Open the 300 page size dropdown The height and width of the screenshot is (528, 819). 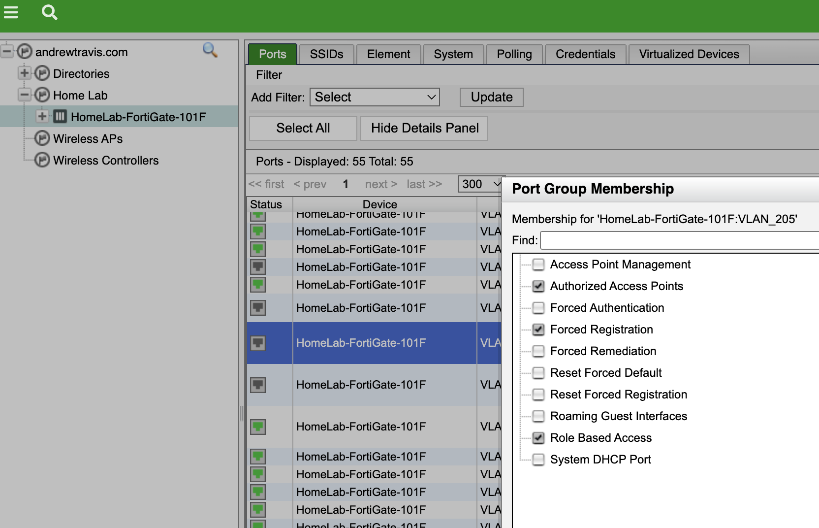[480, 184]
